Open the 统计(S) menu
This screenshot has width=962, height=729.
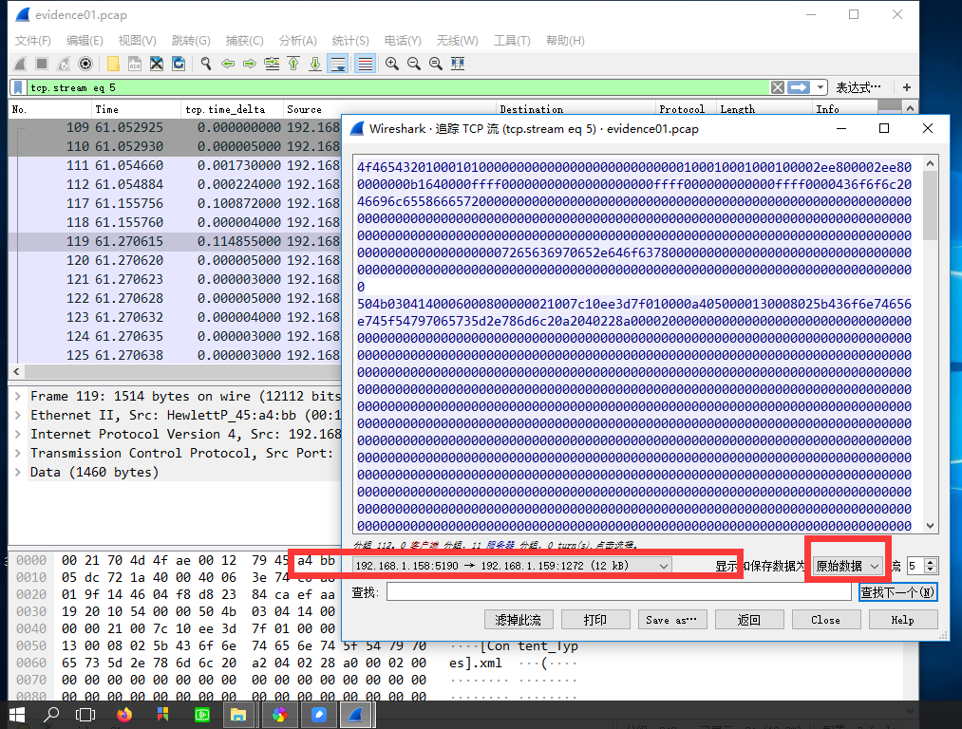click(x=350, y=41)
